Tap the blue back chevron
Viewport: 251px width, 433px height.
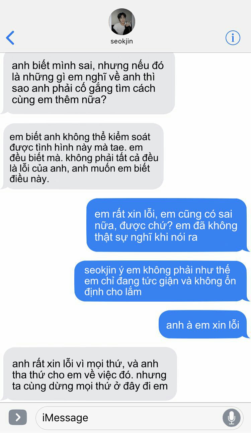tap(10, 38)
